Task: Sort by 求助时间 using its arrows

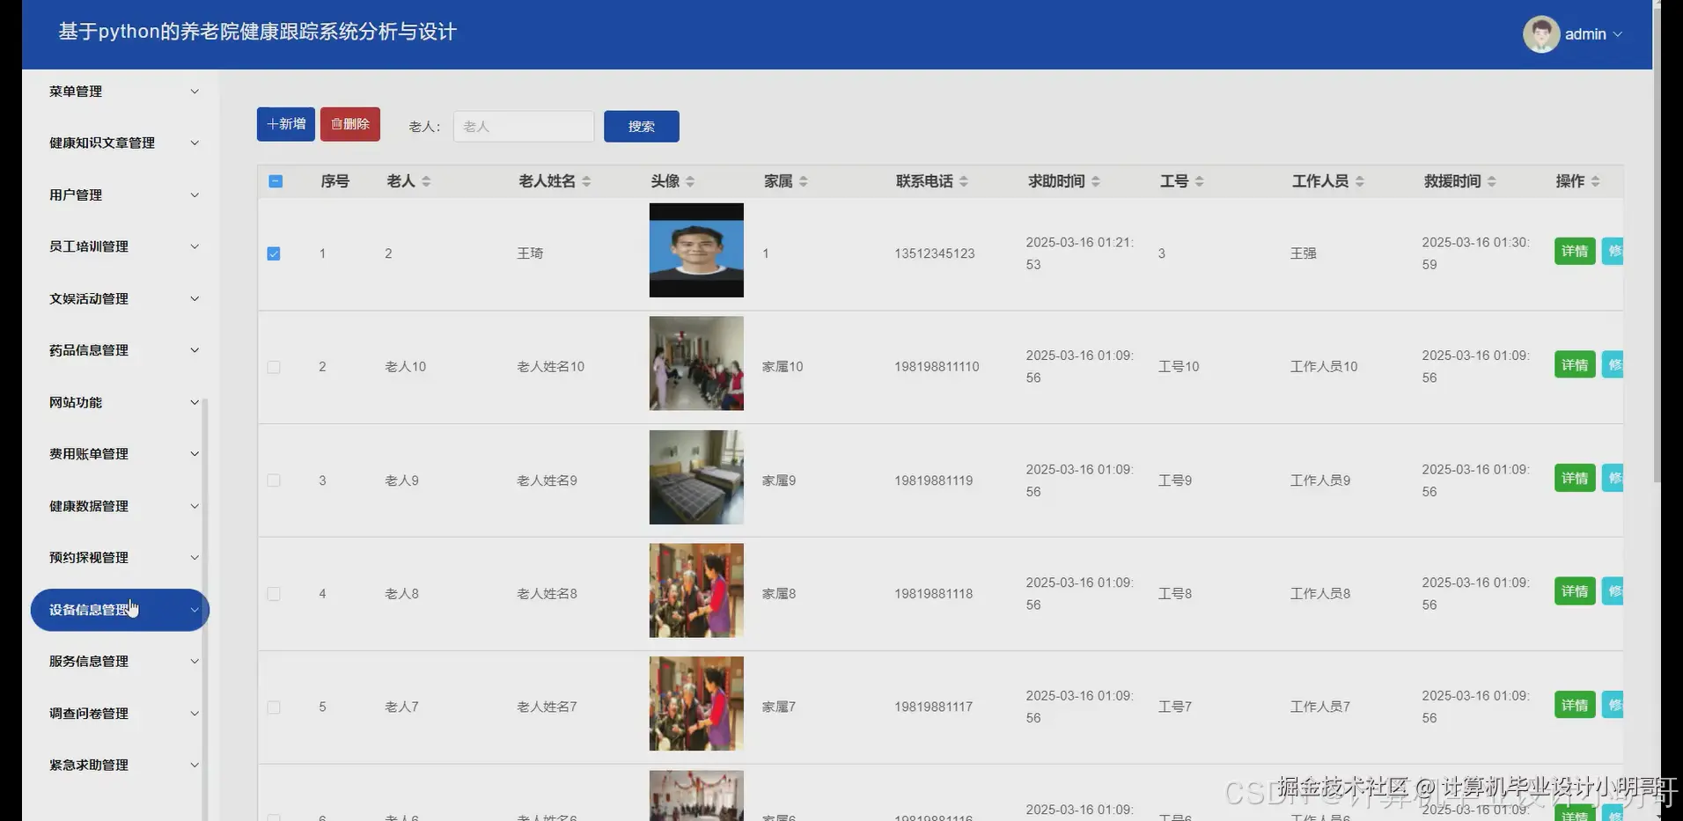Action: (1096, 181)
